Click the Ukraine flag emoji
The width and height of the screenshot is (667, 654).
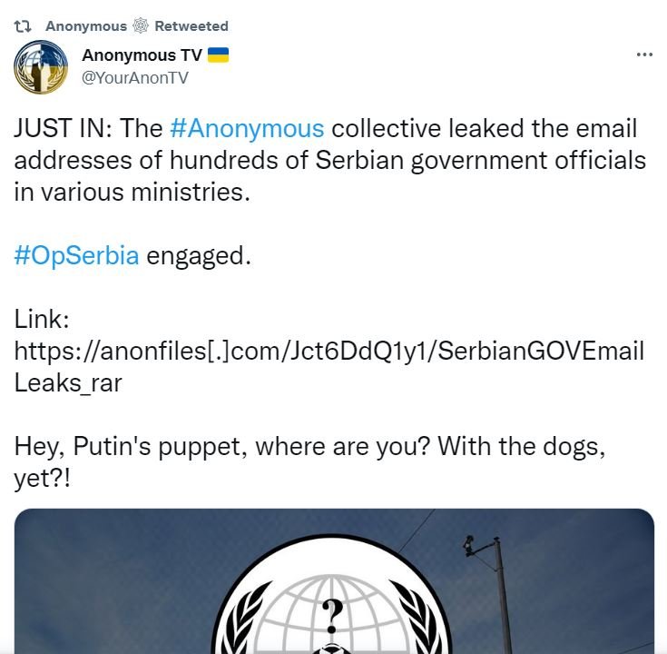click(218, 55)
